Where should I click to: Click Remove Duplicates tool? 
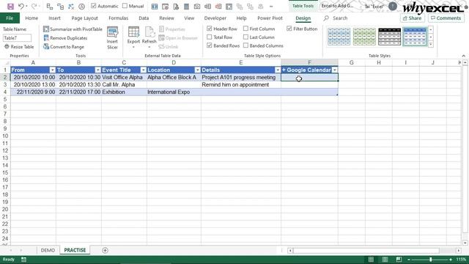click(65, 38)
